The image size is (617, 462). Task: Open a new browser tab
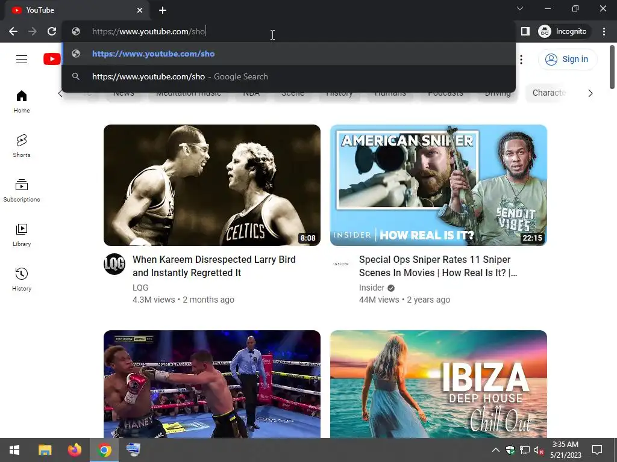coord(163,10)
